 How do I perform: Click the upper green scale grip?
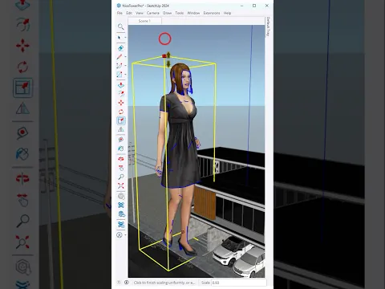(168, 55)
